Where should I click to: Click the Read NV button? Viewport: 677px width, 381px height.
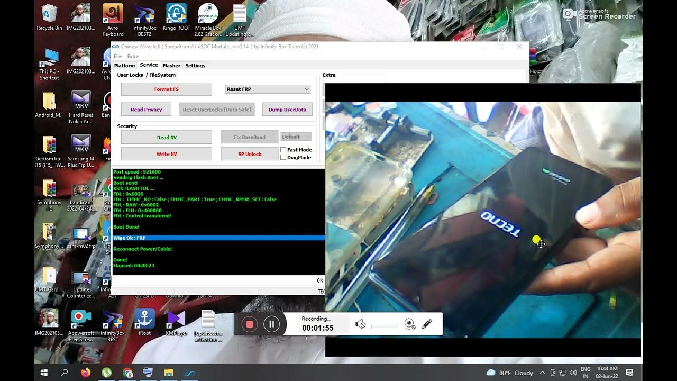tap(166, 138)
